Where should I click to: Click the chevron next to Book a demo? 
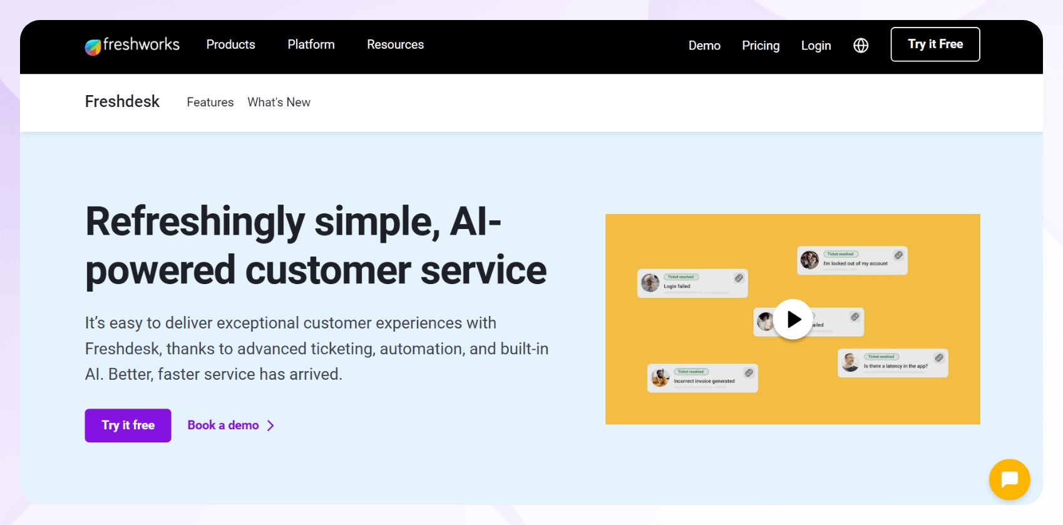(270, 426)
